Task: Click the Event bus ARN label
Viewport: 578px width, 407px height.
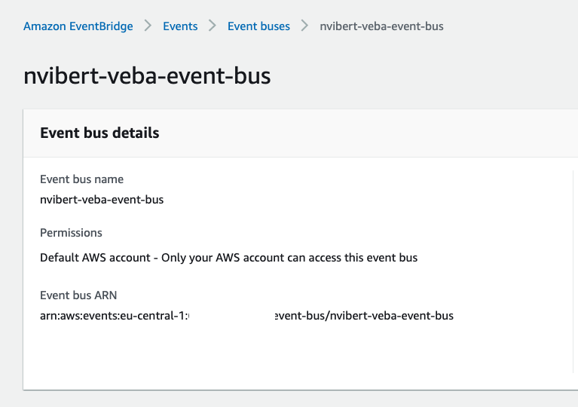Action: 78,295
